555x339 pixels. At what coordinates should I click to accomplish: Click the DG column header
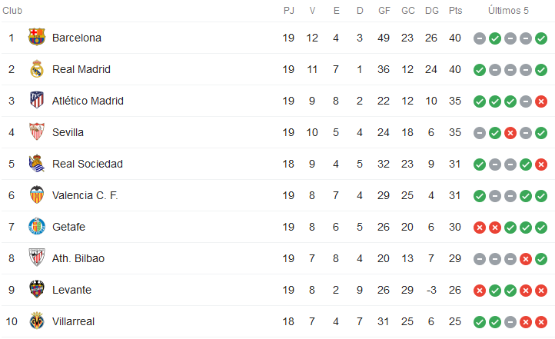431,11
